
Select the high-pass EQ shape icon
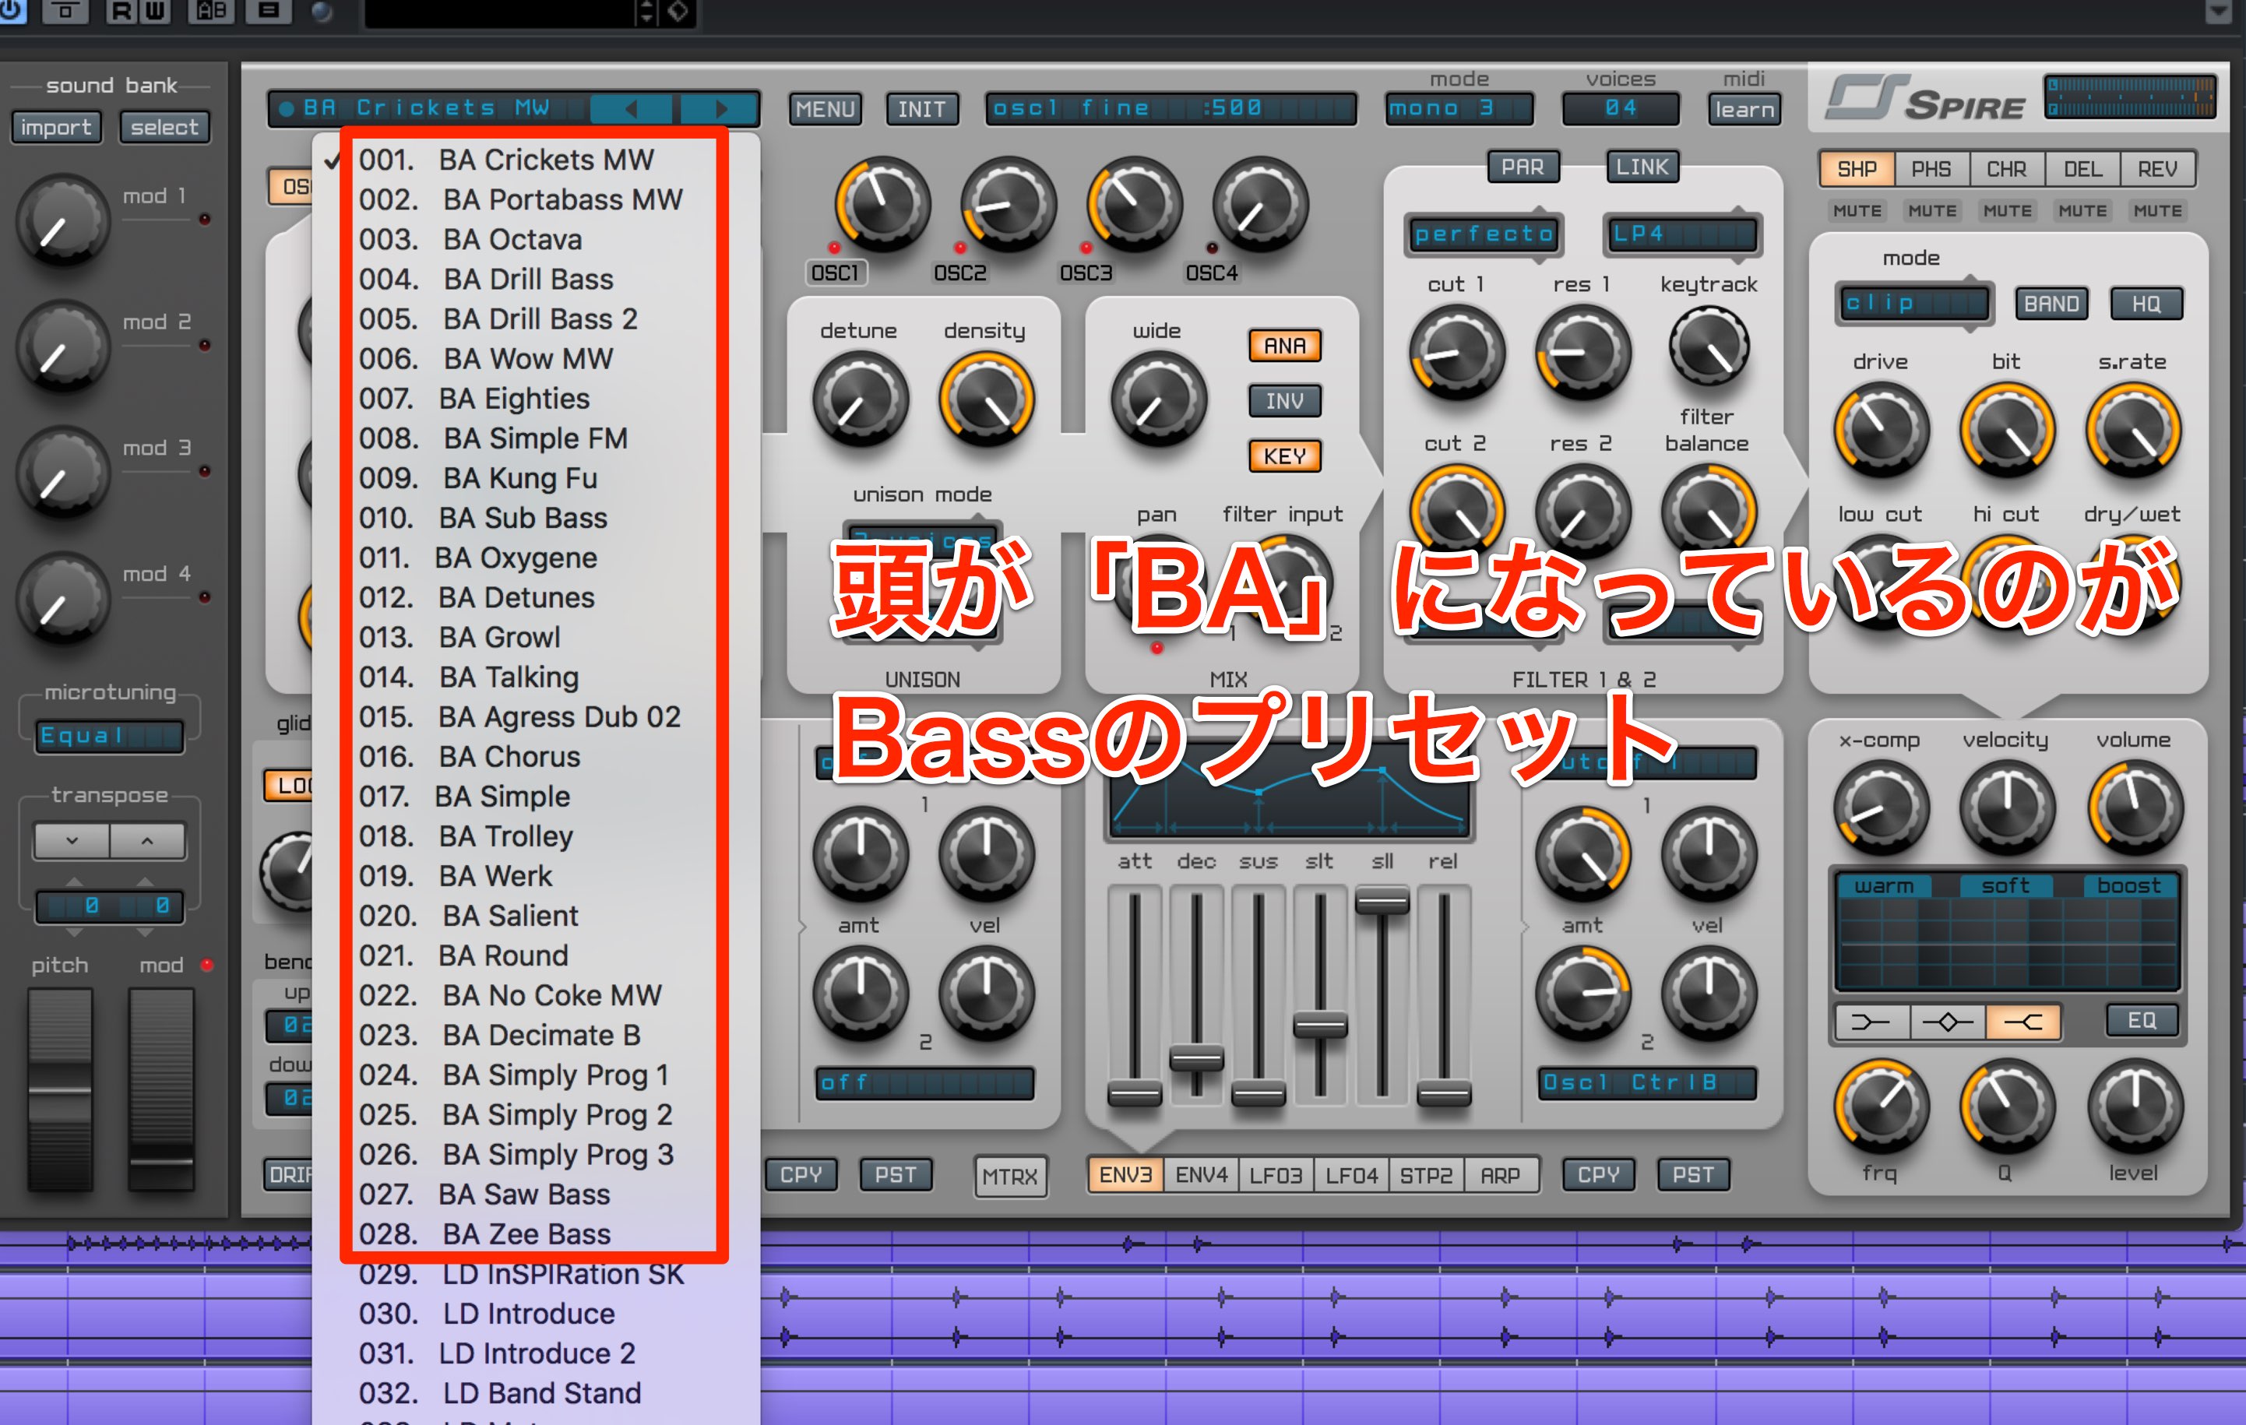pos(1871,1021)
